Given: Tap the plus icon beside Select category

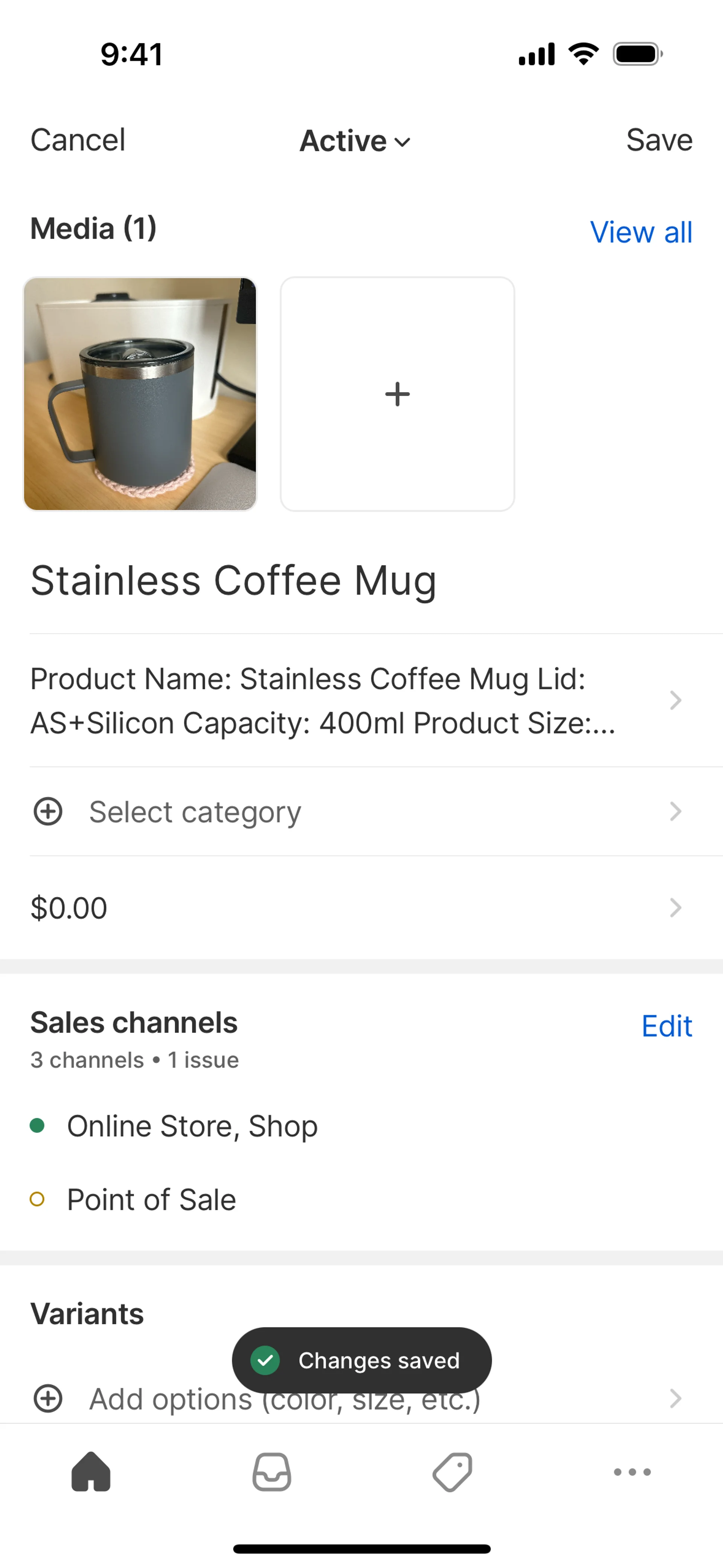Looking at the screenshot, I should click(x=47, y=812).
